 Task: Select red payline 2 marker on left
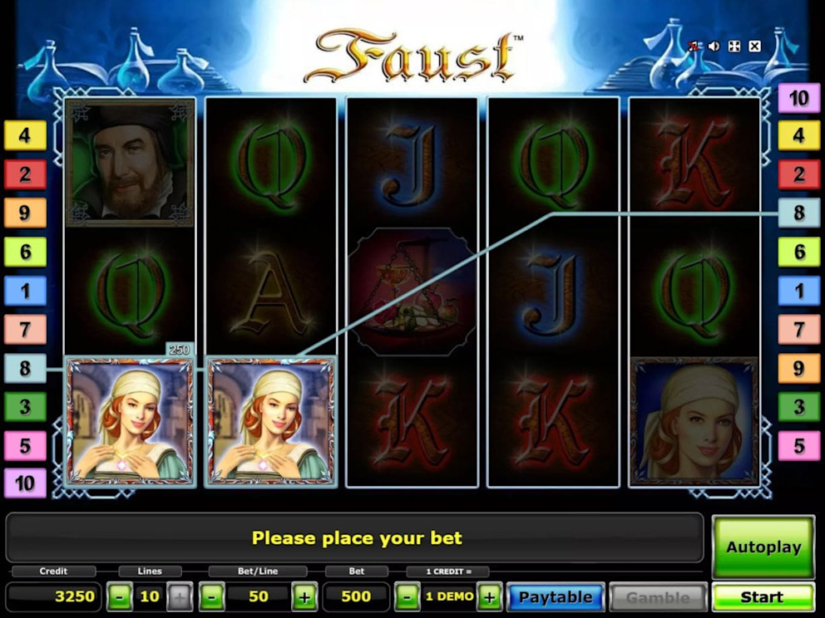coord(25,174)
